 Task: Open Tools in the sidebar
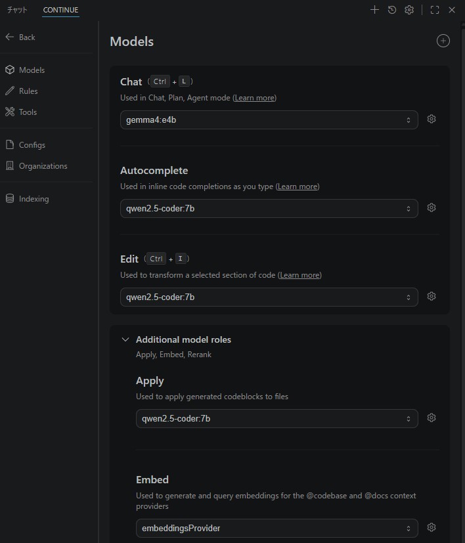(x=28, y=112)
